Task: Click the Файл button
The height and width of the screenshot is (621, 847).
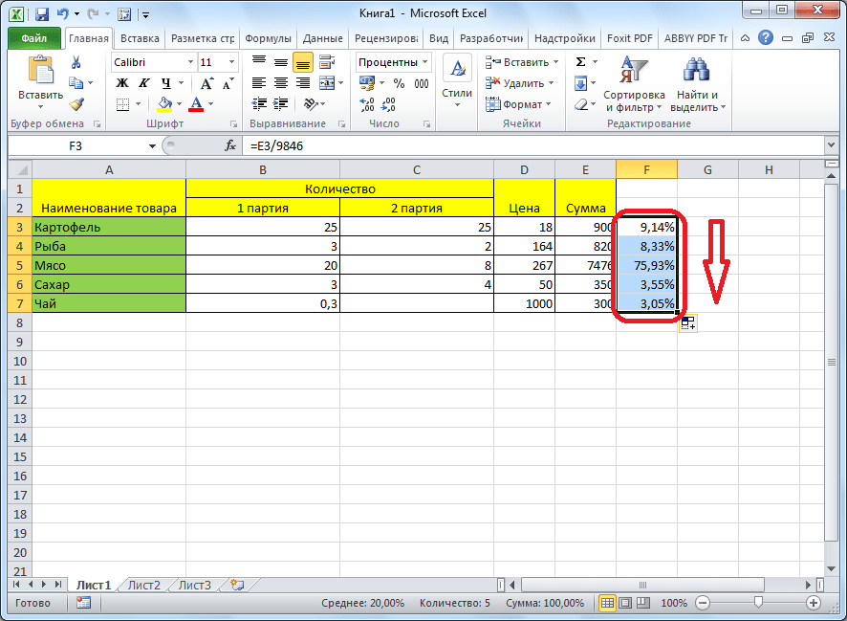Action: (x=34, y=39)
